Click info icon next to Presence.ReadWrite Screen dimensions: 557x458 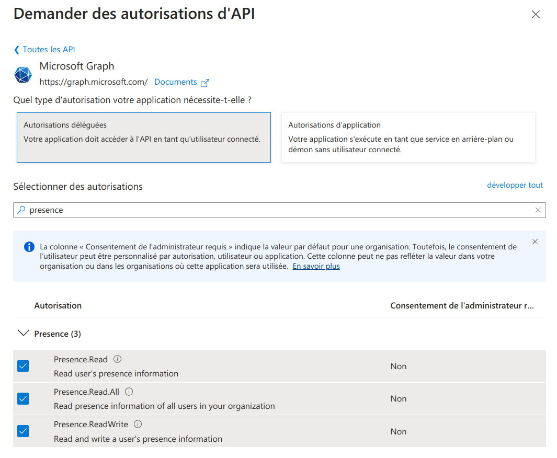click(x=138, y=424)
